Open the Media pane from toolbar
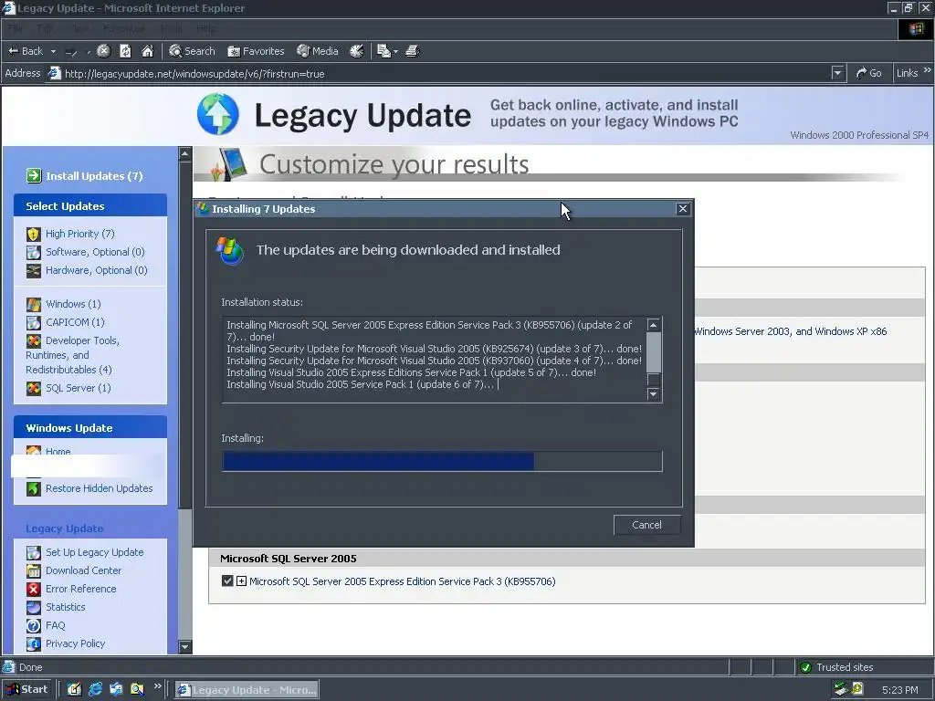This screenshot has width=935, height=701. coord(318,51)
